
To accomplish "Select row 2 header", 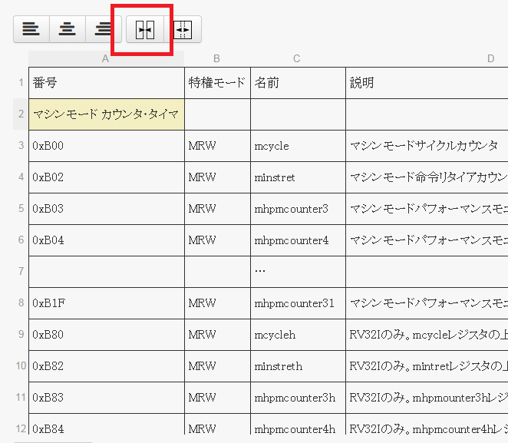I will click(21, 114).
